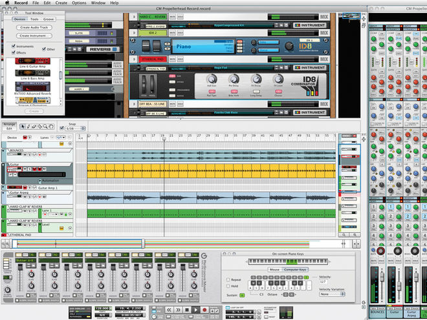Screen dimensions: 427x320
Task: Expand the ID8 2 rack device
Action: [x=133, y=33]
